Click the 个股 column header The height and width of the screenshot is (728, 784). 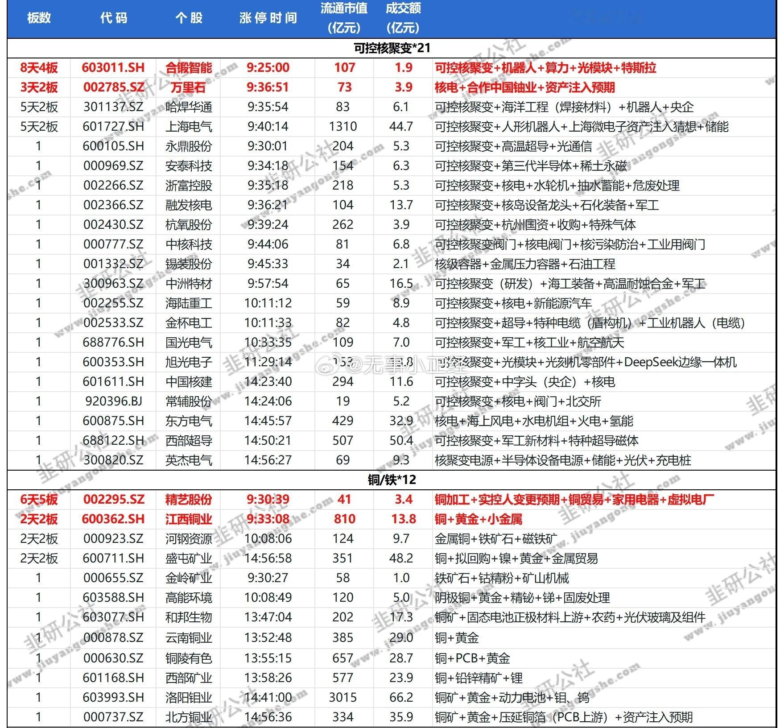coord(189,18)
